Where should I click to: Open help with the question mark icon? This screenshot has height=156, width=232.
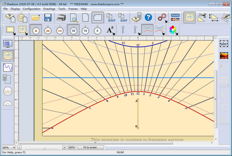[148, 17]
